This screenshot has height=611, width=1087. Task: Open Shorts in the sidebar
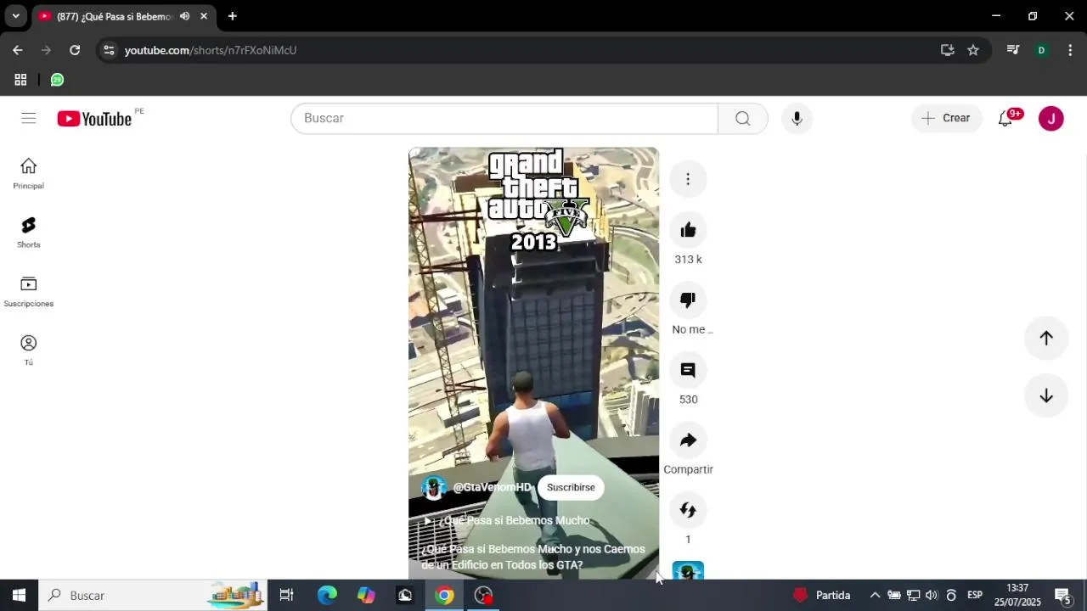pyautogui.click(x=29, y=233)
